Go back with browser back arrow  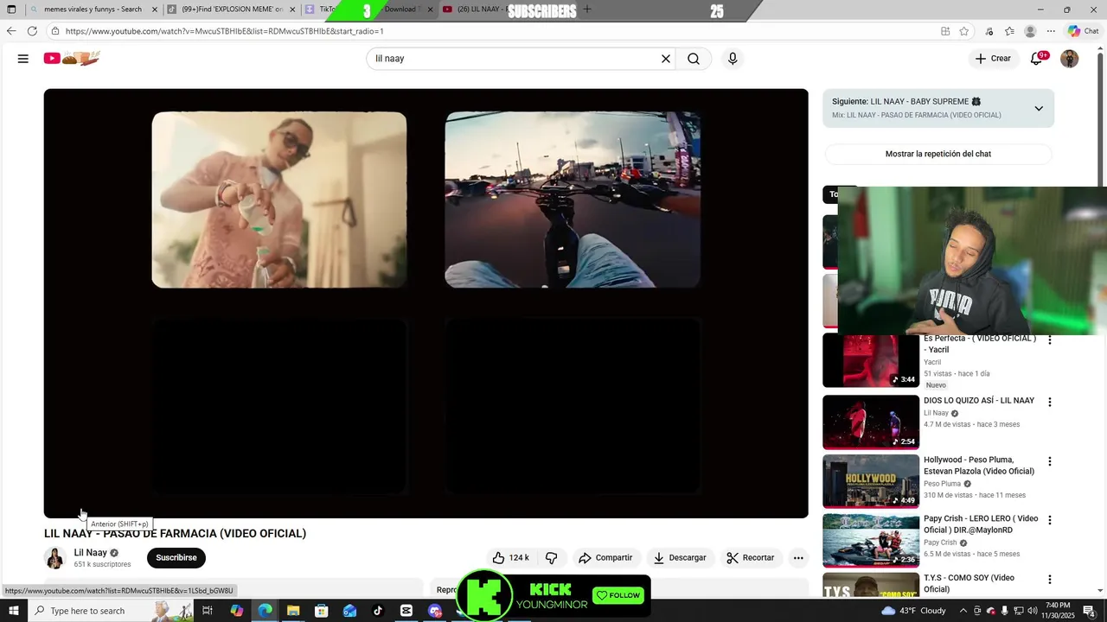[x=11, y=31]
